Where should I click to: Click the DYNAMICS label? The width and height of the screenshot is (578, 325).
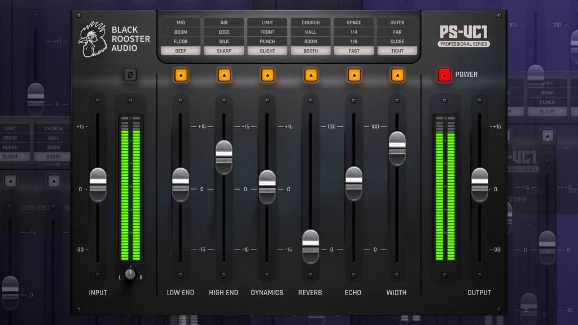coord(267,293)
